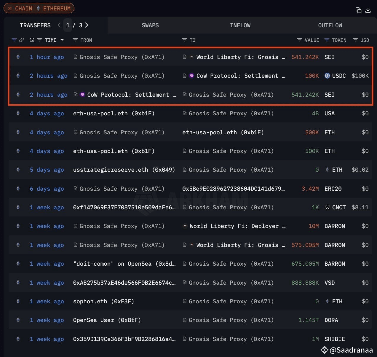Open the chain filter icon in header
This screenshot has width=377, height=357.
point(14,40)
